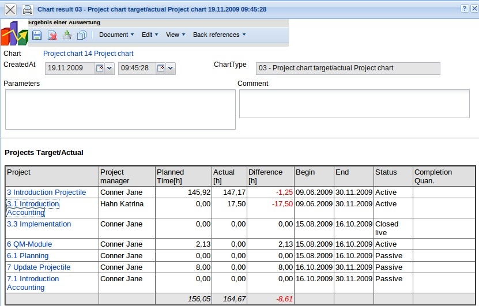Expand the CreatedAt time dropdown arrow
479x306 pixels.
pyautogui.click(x=171, y=69)
